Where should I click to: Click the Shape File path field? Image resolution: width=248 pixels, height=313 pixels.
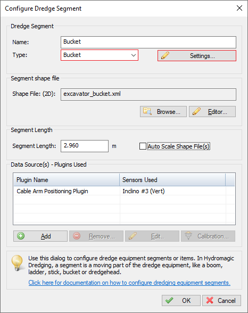148,94
